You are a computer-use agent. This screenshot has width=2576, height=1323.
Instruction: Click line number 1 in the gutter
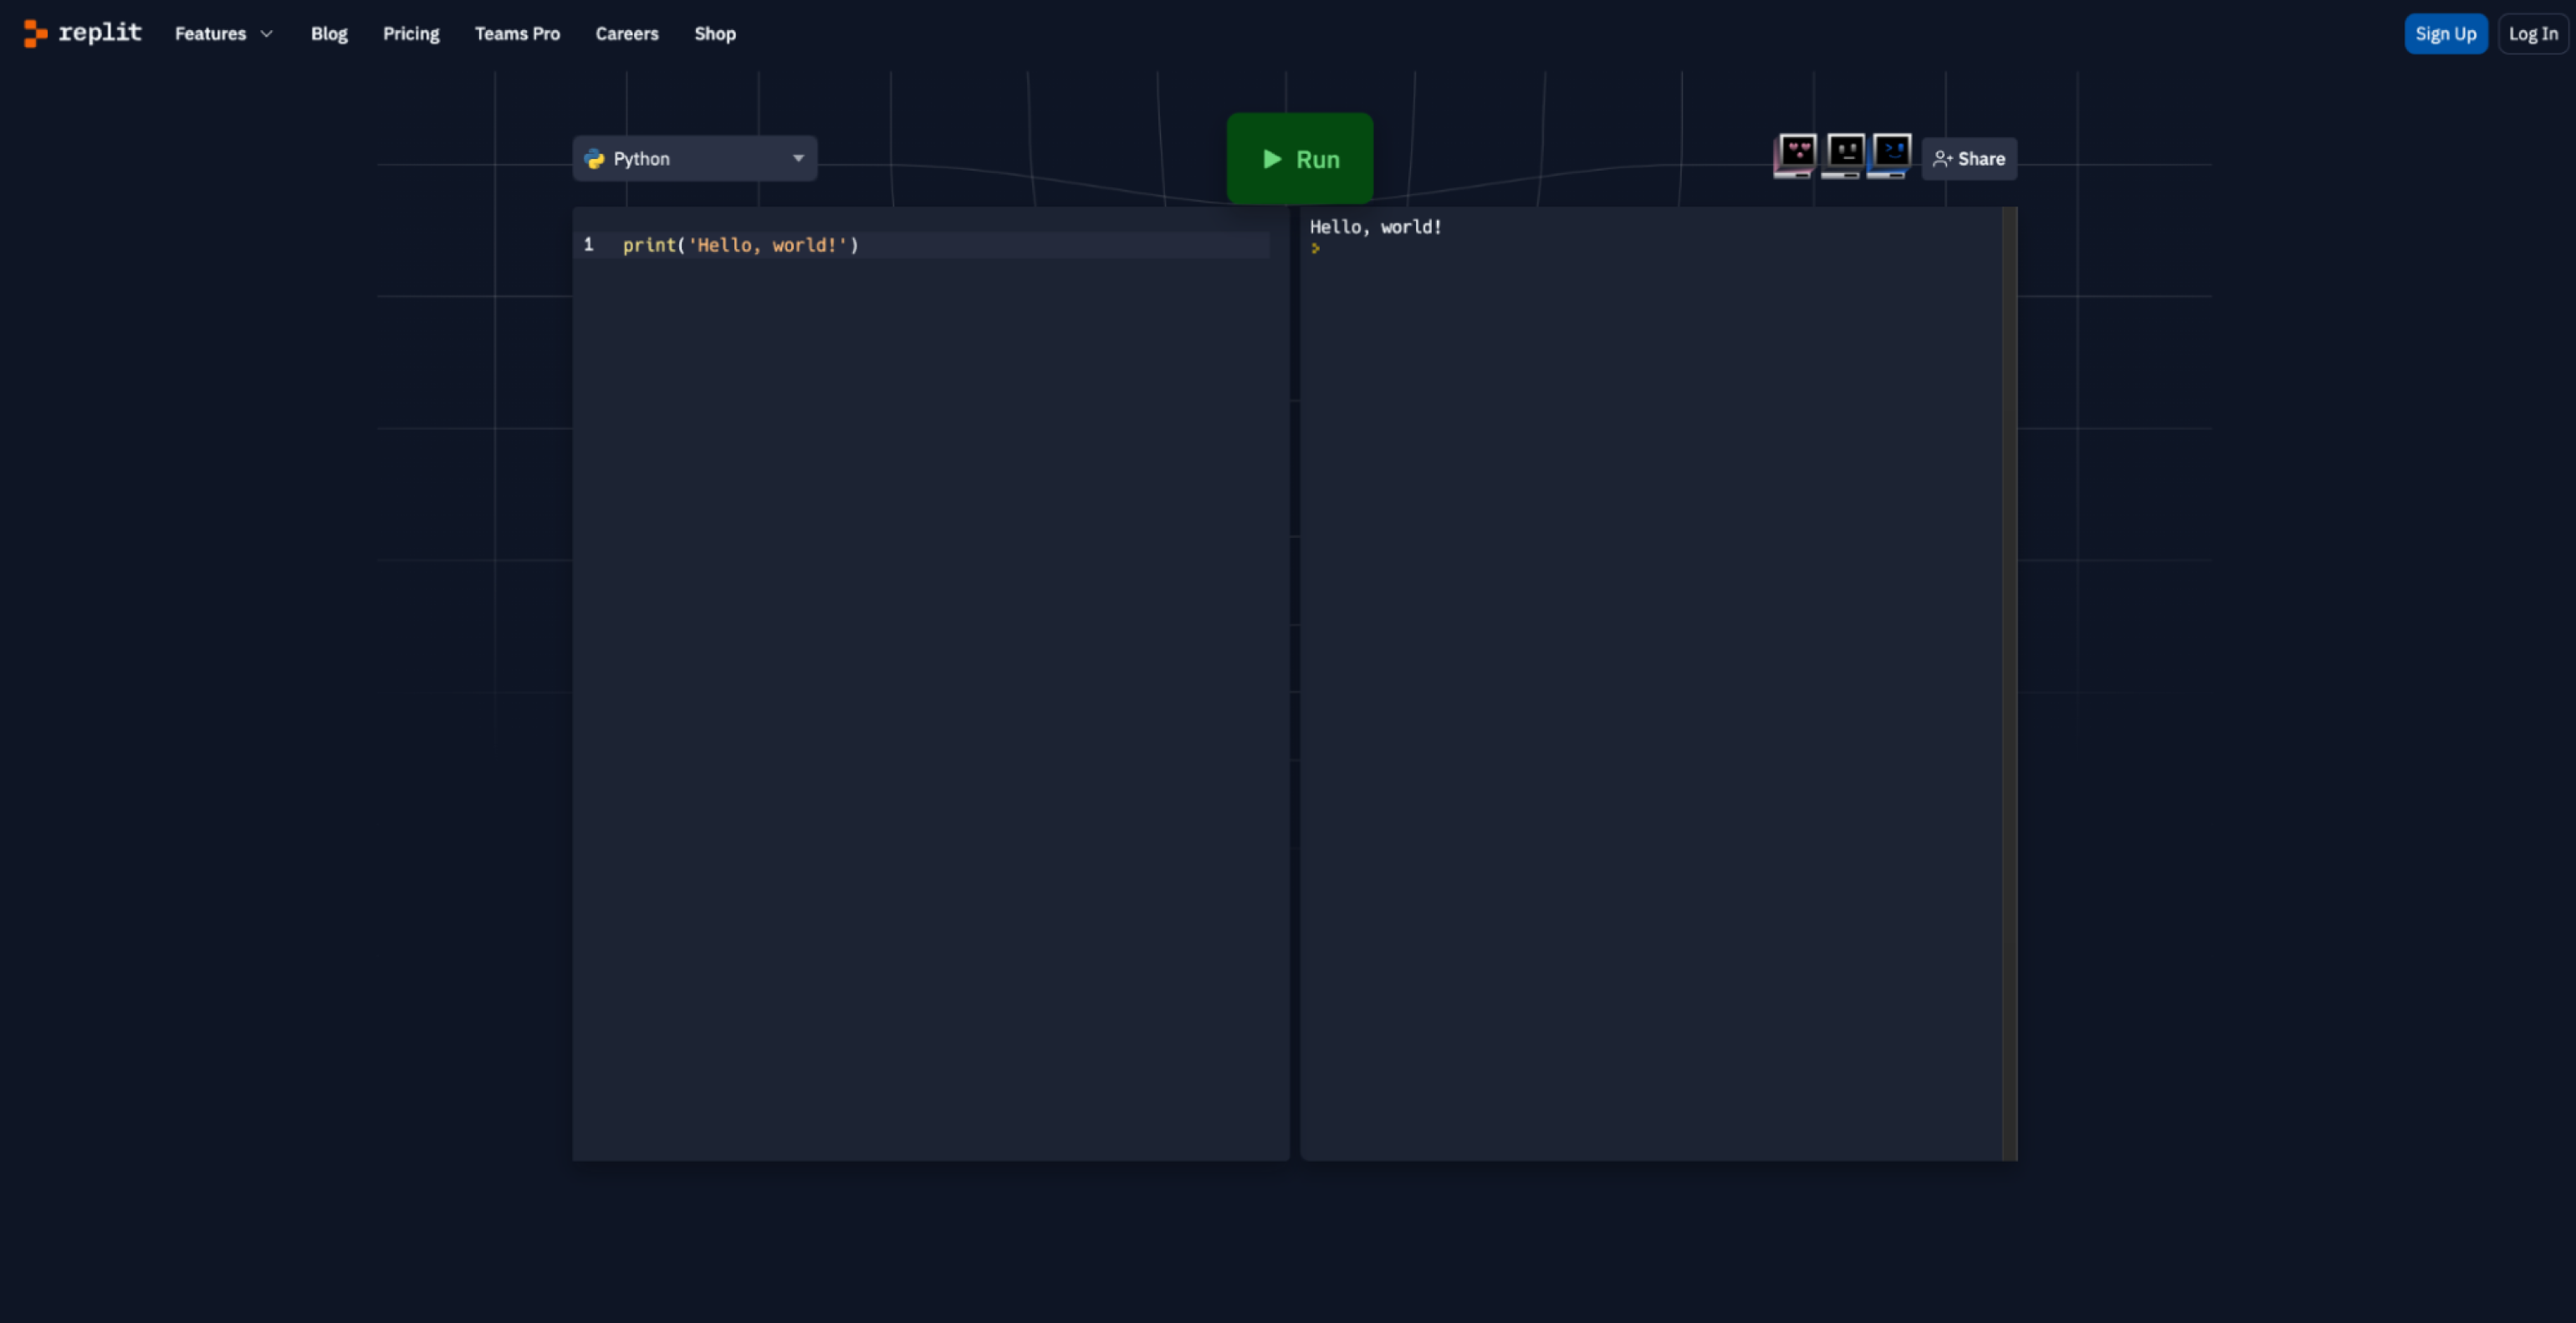(589, 244)
